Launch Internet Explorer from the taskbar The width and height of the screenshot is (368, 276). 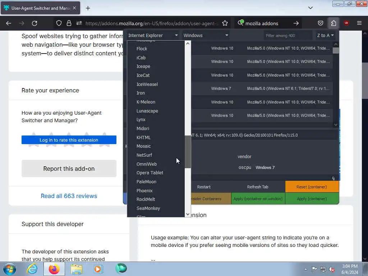[32, 269]
